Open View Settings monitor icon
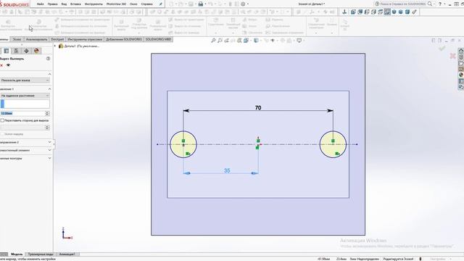464x261 pixels. 299,41
